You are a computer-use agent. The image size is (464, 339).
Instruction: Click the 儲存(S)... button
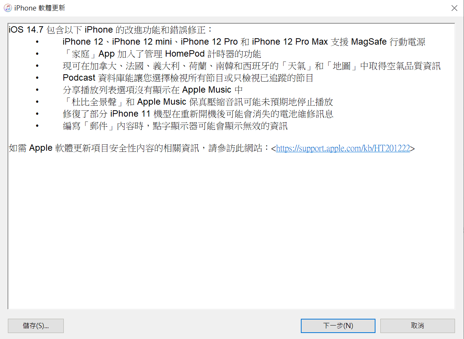pyautogui.click(x=36, y=326)
